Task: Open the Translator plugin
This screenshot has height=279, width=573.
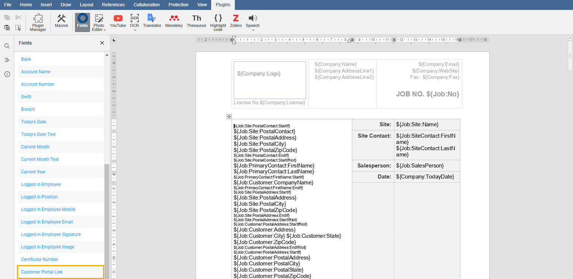Action: [x=152, y=21]
